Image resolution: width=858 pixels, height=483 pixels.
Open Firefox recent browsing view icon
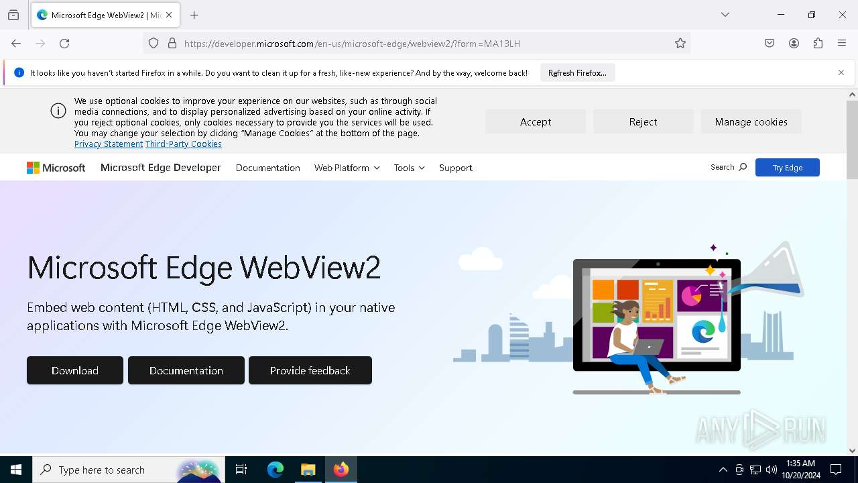click(13, 15)
